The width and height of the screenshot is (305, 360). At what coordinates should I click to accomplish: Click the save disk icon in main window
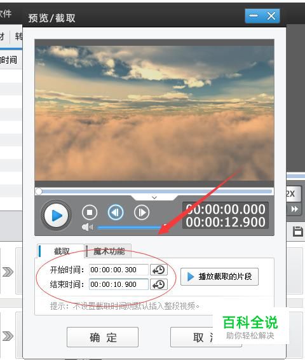click(298, 231)
